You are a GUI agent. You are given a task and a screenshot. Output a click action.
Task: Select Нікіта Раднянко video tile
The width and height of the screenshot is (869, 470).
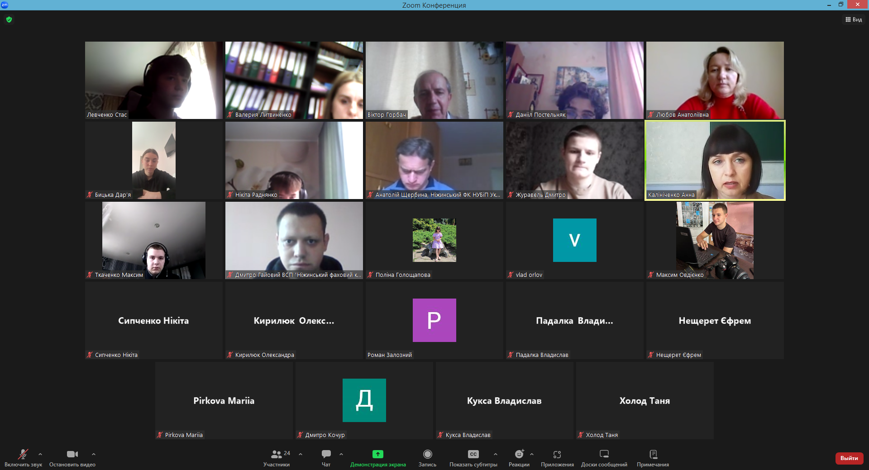coord(294,161)
